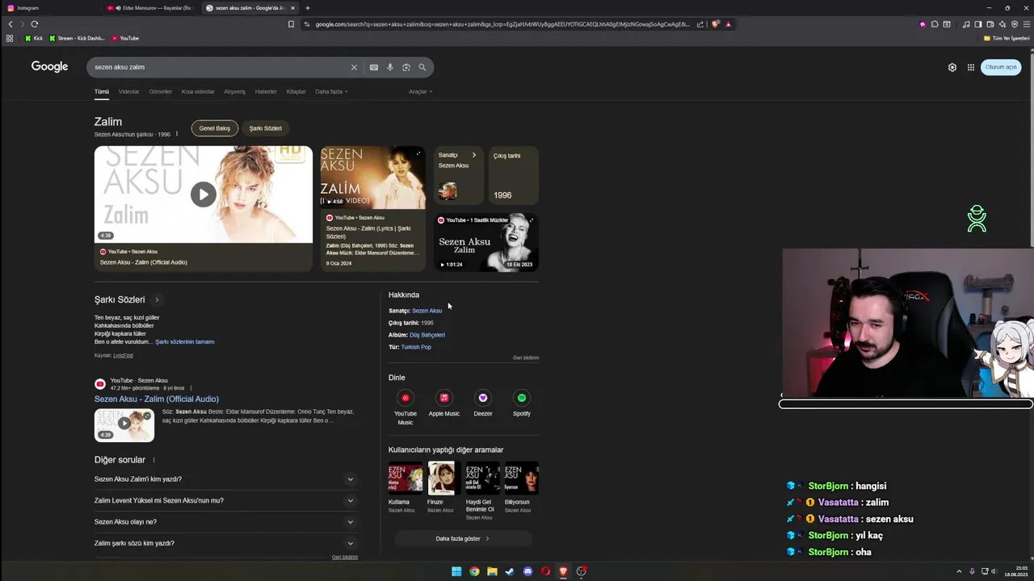
Task: Go back to the previous page
Action: point(11,24)
